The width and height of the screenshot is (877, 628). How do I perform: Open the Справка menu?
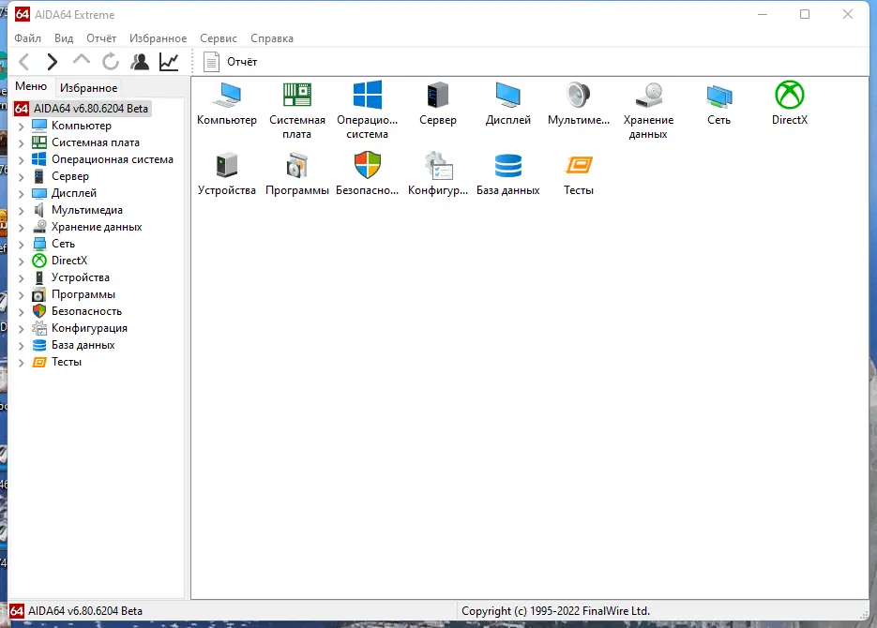(272, 38)
